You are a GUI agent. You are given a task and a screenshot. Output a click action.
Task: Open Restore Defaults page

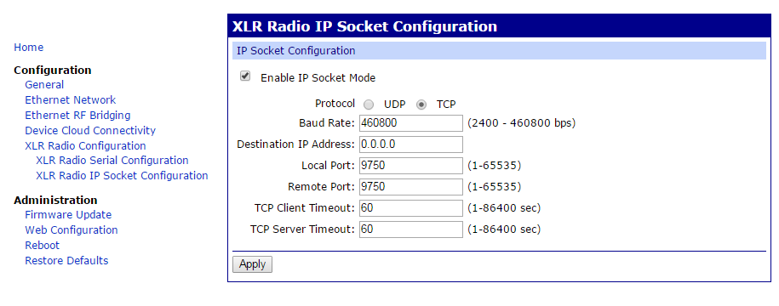tap(66, 260)
